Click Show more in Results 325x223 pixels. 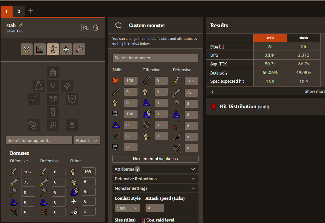pyautogui.click(x=315, y=92)
